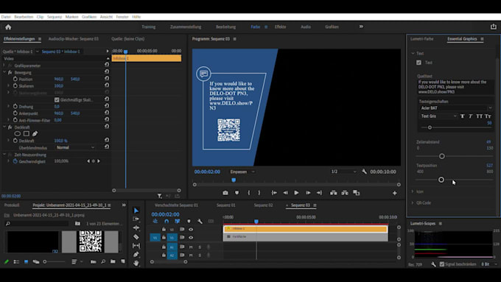Click Export Frame camera icon
The image size is (501, 282).
click(225, 193)
